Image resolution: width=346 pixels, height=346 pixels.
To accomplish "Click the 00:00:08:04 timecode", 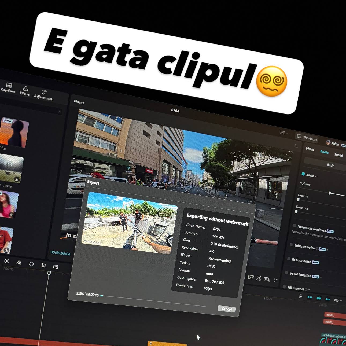I will pos(60,253).
